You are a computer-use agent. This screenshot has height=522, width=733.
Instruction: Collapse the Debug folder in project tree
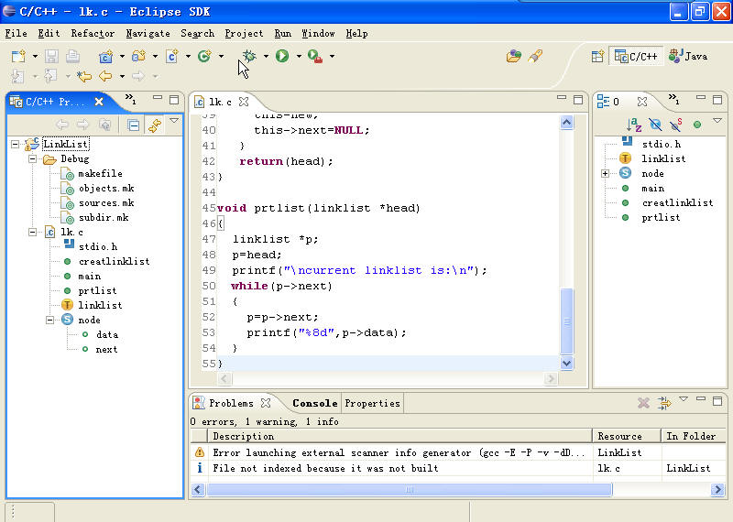(34, 159)
